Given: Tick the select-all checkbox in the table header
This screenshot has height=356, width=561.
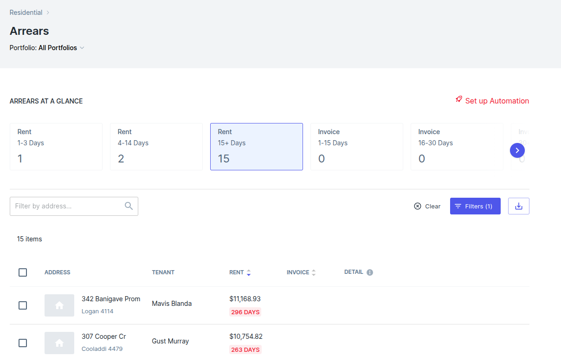Looking at the screenshot, I should point(23,272).
